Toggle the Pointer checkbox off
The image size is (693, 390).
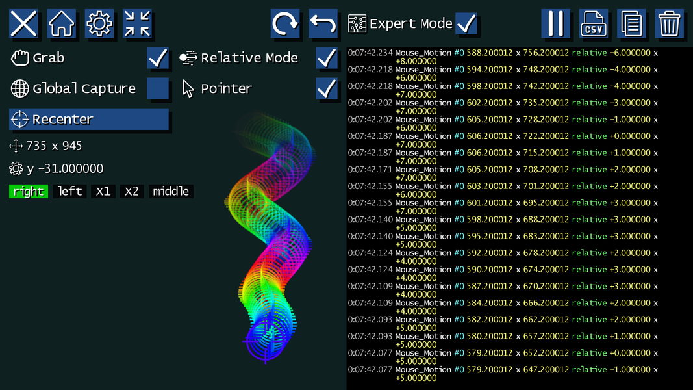tap(327, 88)
